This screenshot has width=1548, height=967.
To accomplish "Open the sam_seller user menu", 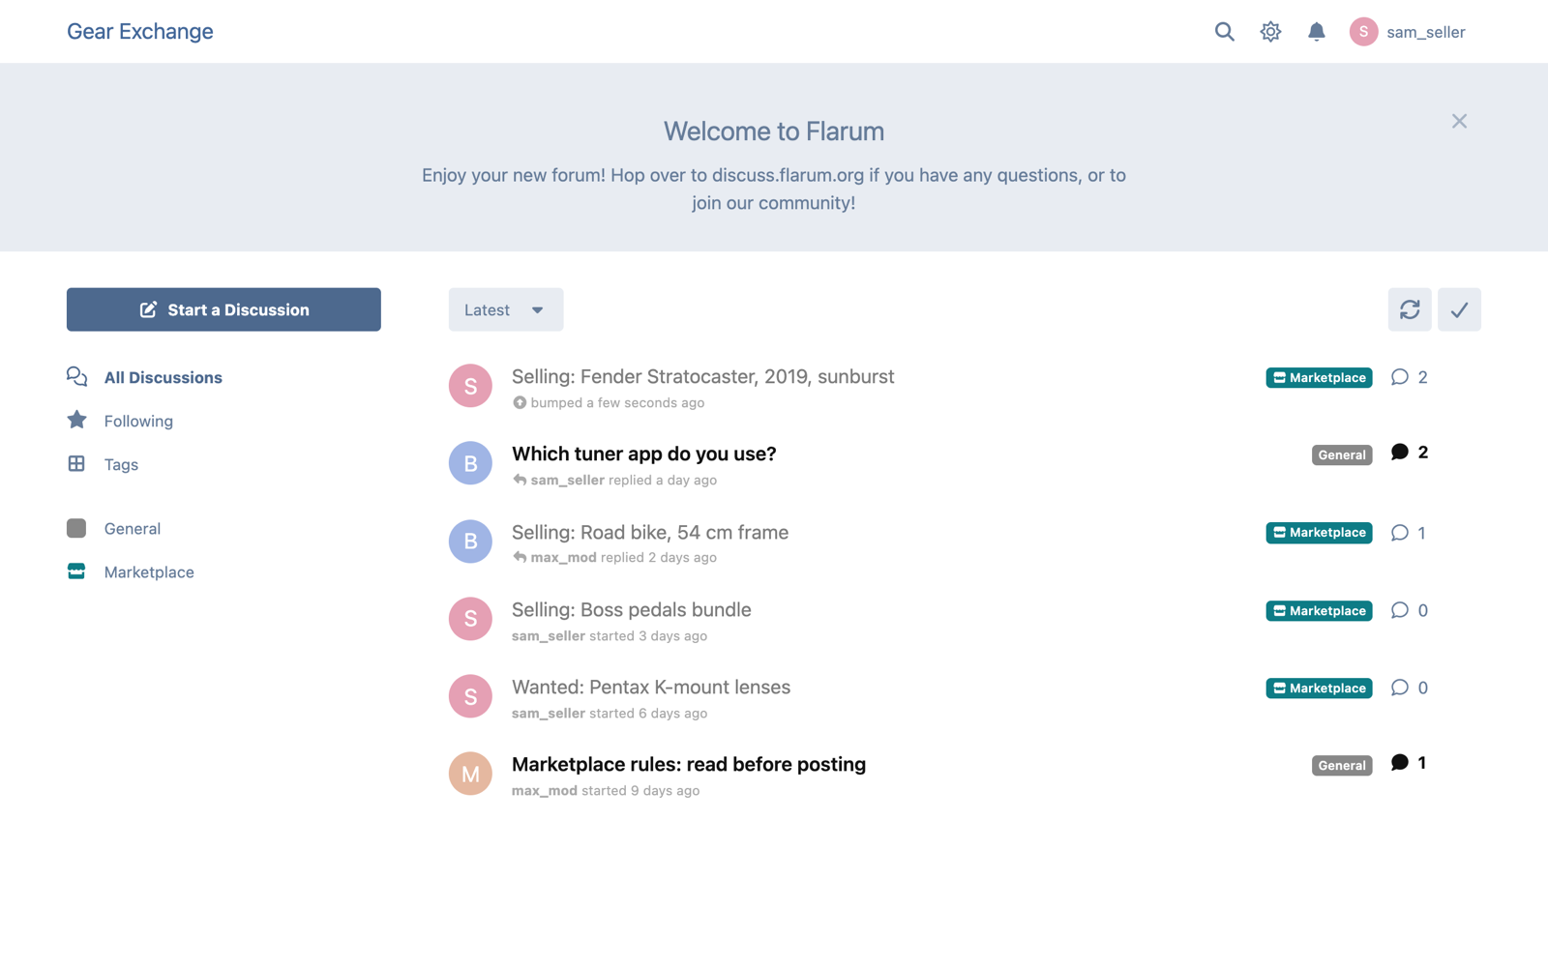I will [1407, 32].
